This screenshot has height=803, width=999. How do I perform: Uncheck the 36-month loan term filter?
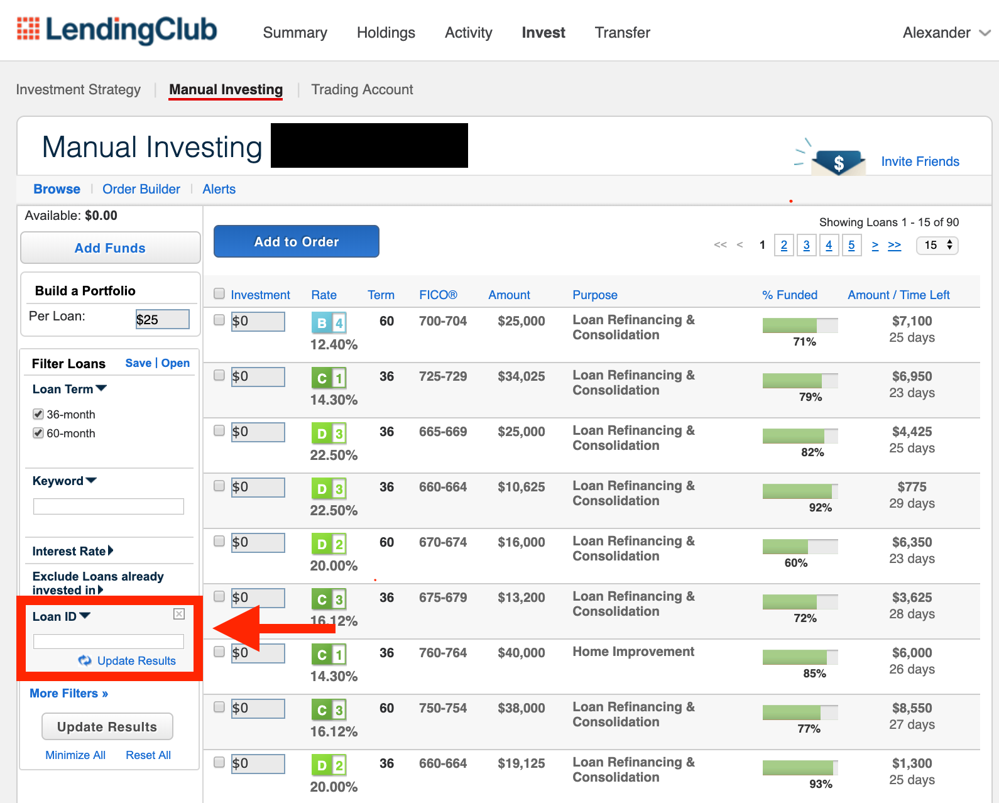pos(38,414)
